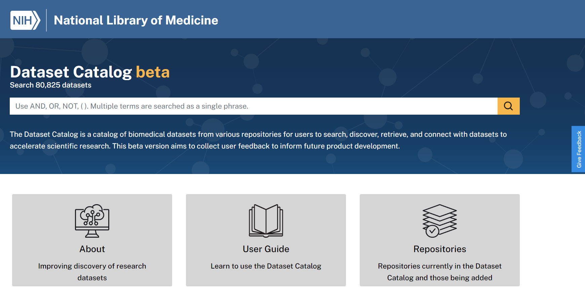
Task: Open the User Guide heading link
Action: point(266,249)
